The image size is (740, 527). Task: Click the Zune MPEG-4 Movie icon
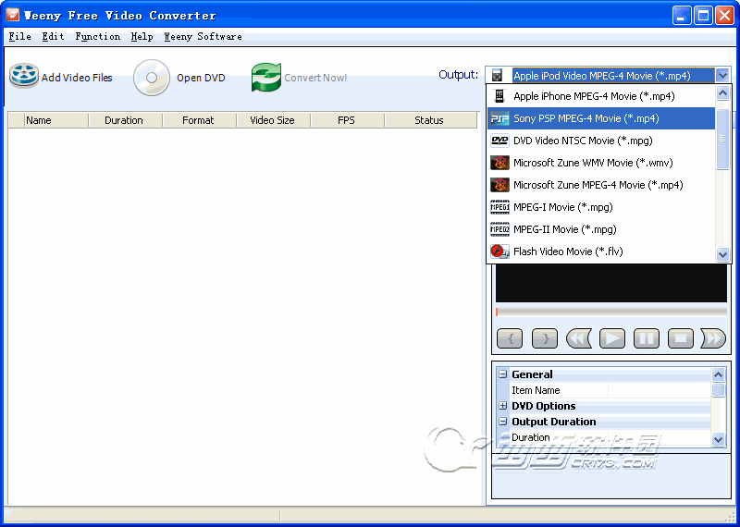pos(499,185)
